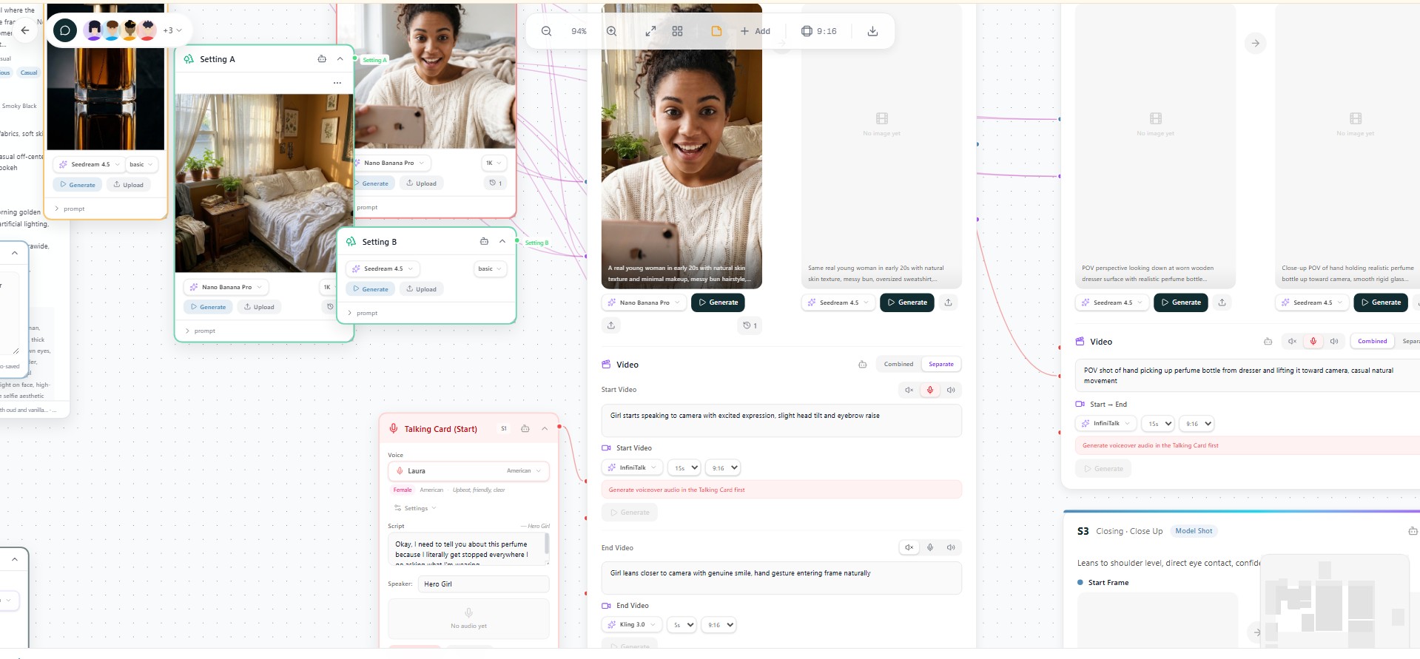Image resolution: width=1420 pixels, height=659 pixels.
Task: Click the 94% zoom level value
Action: click(579, 31)
